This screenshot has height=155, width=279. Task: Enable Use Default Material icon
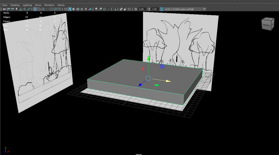(x=74, y=9)
